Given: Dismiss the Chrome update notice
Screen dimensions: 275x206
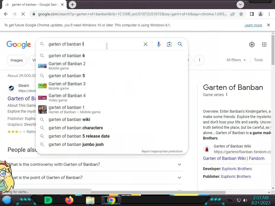Looking at the screenshot, I should 269,25.
